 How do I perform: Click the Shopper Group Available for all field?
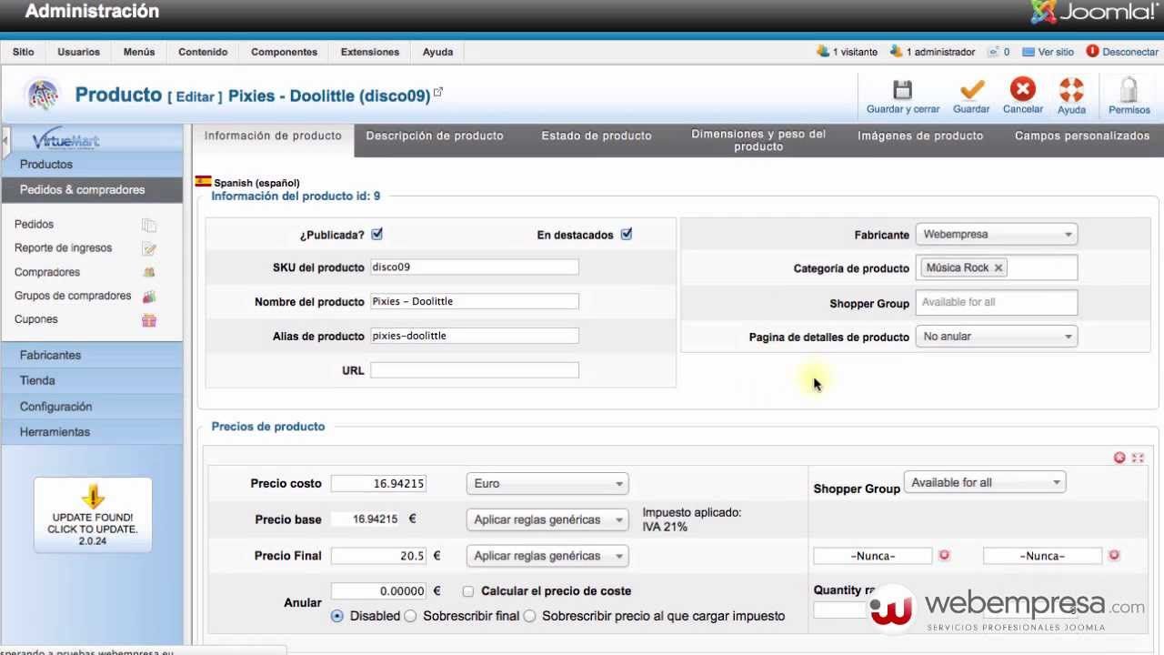[997, 302]
